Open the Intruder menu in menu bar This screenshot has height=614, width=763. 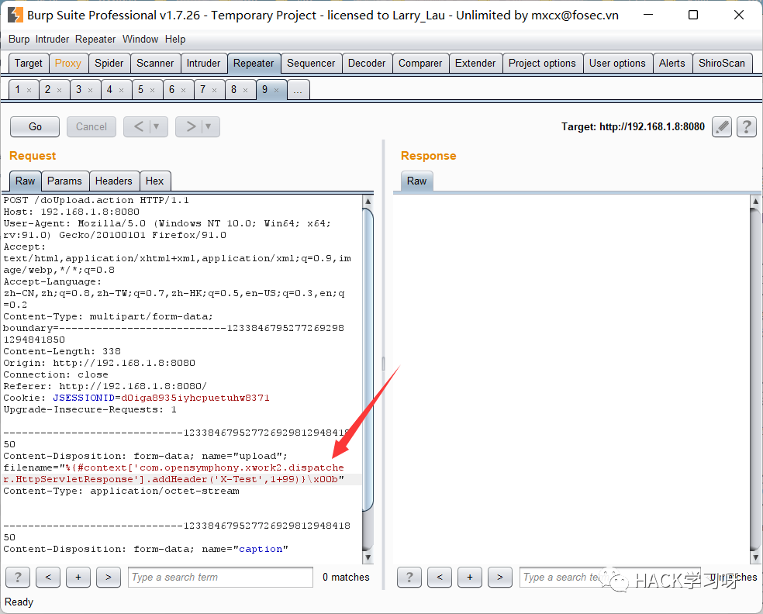click(52, 39)
